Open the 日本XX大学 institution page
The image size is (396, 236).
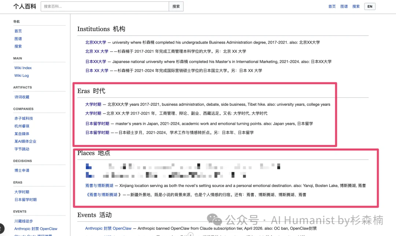(96, 61)
